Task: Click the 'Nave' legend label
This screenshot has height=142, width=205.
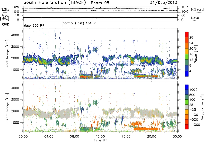Action: tap(195, 18)
